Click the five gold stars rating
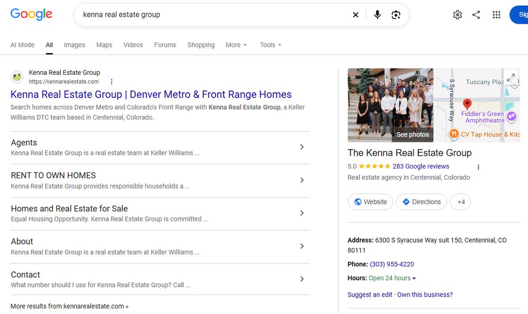The height and width of the screenshot is (314, 528). (374, 166)
